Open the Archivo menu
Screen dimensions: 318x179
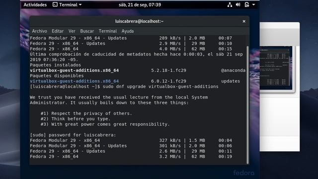[x=40, y=31]
